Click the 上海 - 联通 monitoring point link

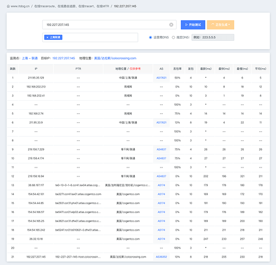tap(30, 58)
